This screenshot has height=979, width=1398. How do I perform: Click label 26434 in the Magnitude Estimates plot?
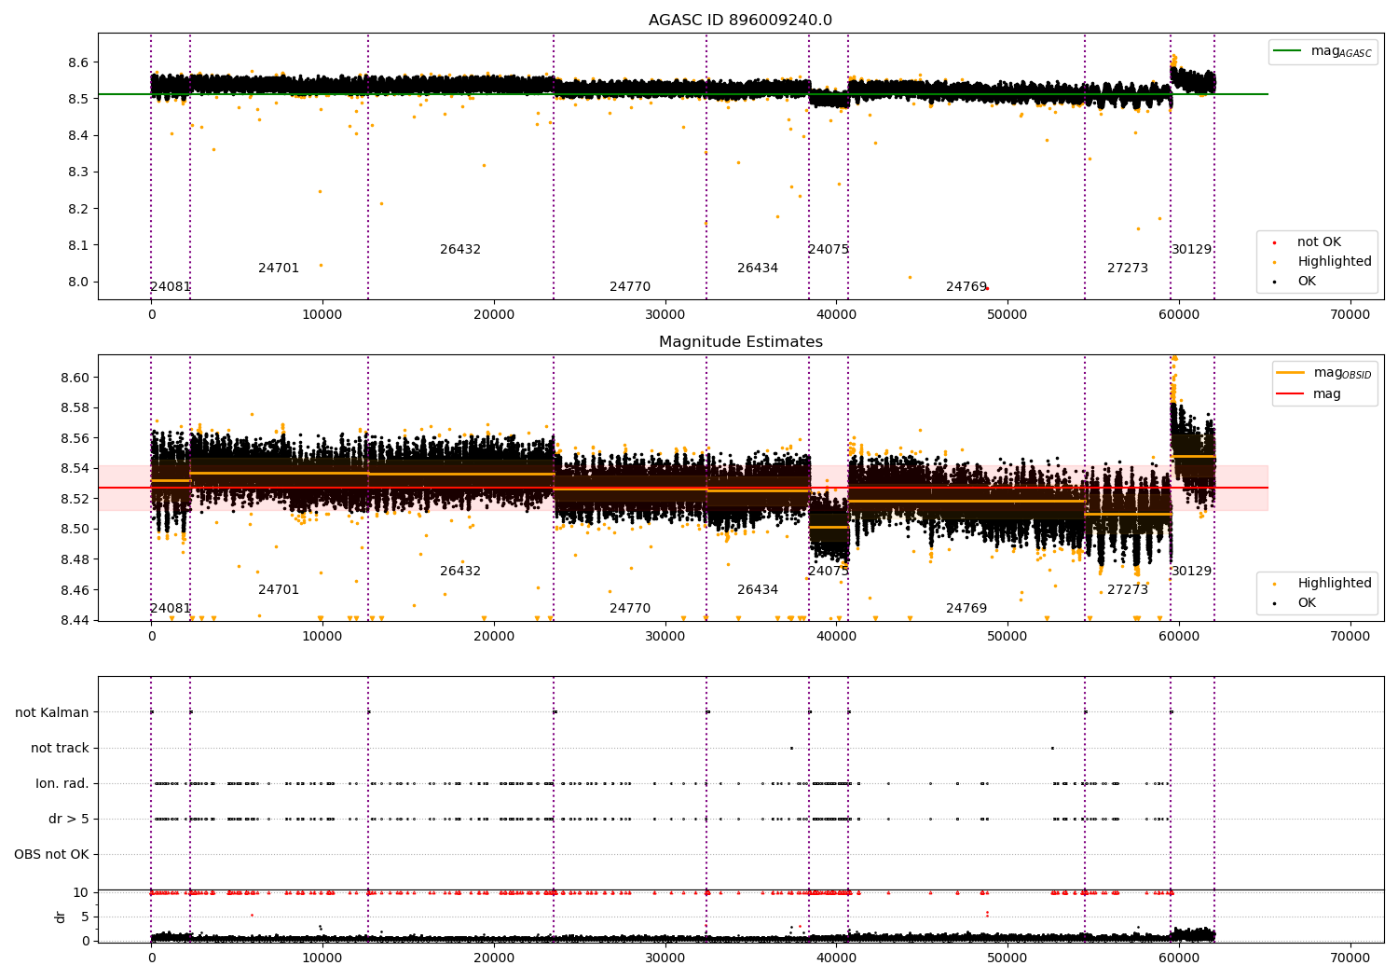[x=758, y=590]
